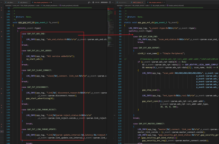Screen dimensions: 219x144
Task: Click 'code' in the left breadcrumb
Action: [x=38, y=5]
